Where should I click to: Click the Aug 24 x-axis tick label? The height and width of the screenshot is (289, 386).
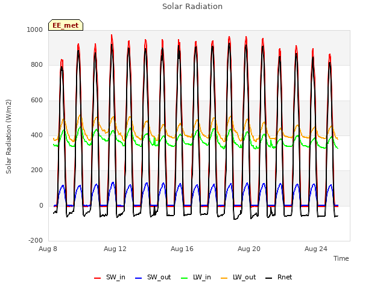[x=316, y=249]
